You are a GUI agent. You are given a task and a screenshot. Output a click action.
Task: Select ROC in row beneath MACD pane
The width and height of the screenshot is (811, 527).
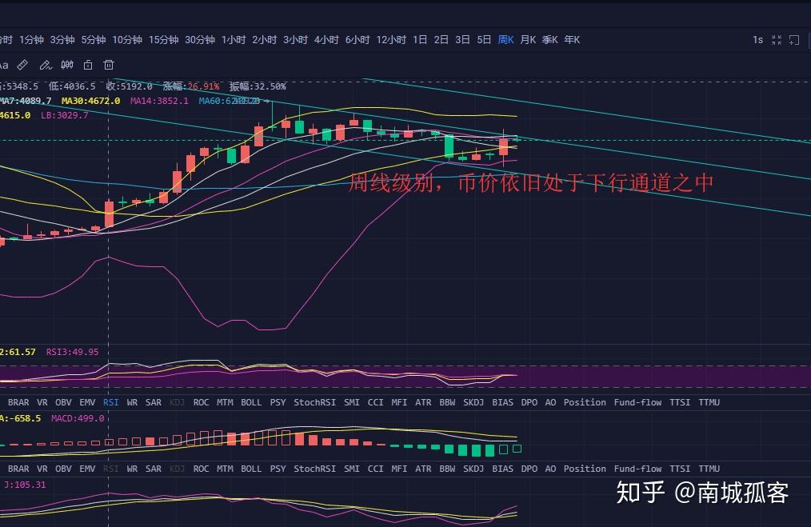coord(201,469)
